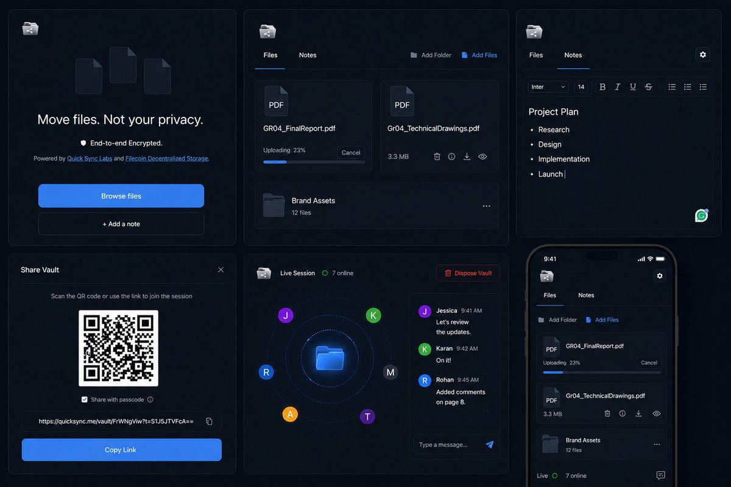Click the Copy Link button
Image resolution: width=731 pixels, height=487 pixels.
(x=121, y=450)
